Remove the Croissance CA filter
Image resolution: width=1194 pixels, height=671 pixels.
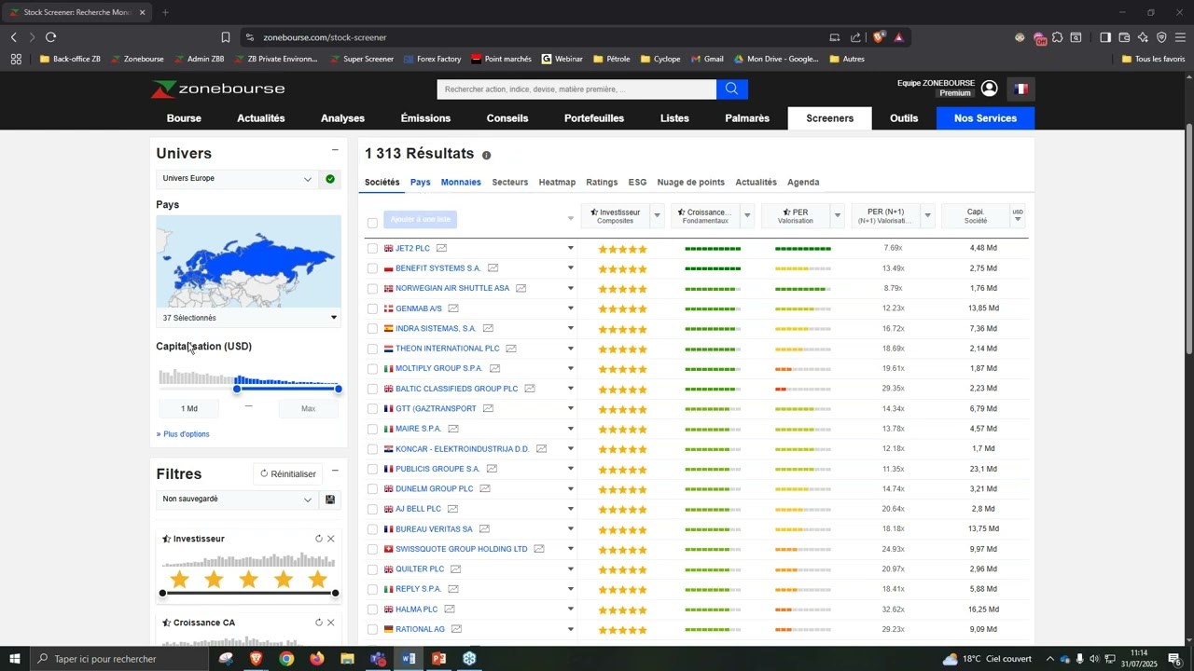pos(331,623)
